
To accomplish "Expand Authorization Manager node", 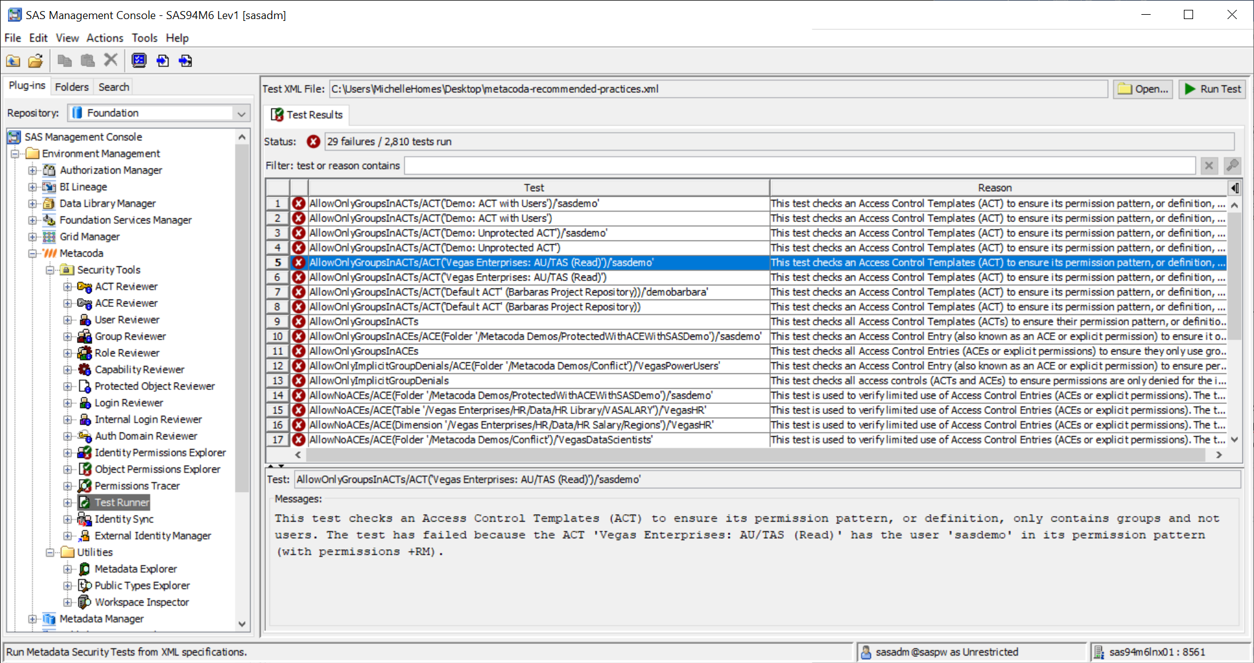I will [33, 170].
